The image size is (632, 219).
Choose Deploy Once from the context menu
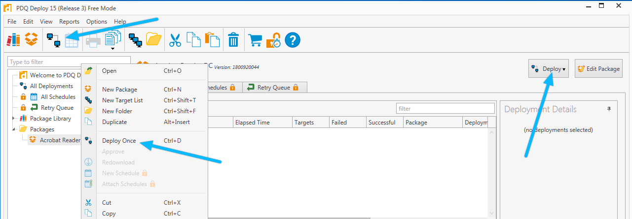point(119,141)
